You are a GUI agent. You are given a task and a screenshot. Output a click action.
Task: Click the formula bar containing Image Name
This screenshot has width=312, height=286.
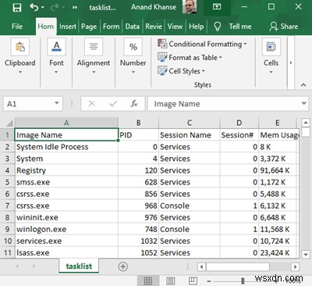(223, 104)
